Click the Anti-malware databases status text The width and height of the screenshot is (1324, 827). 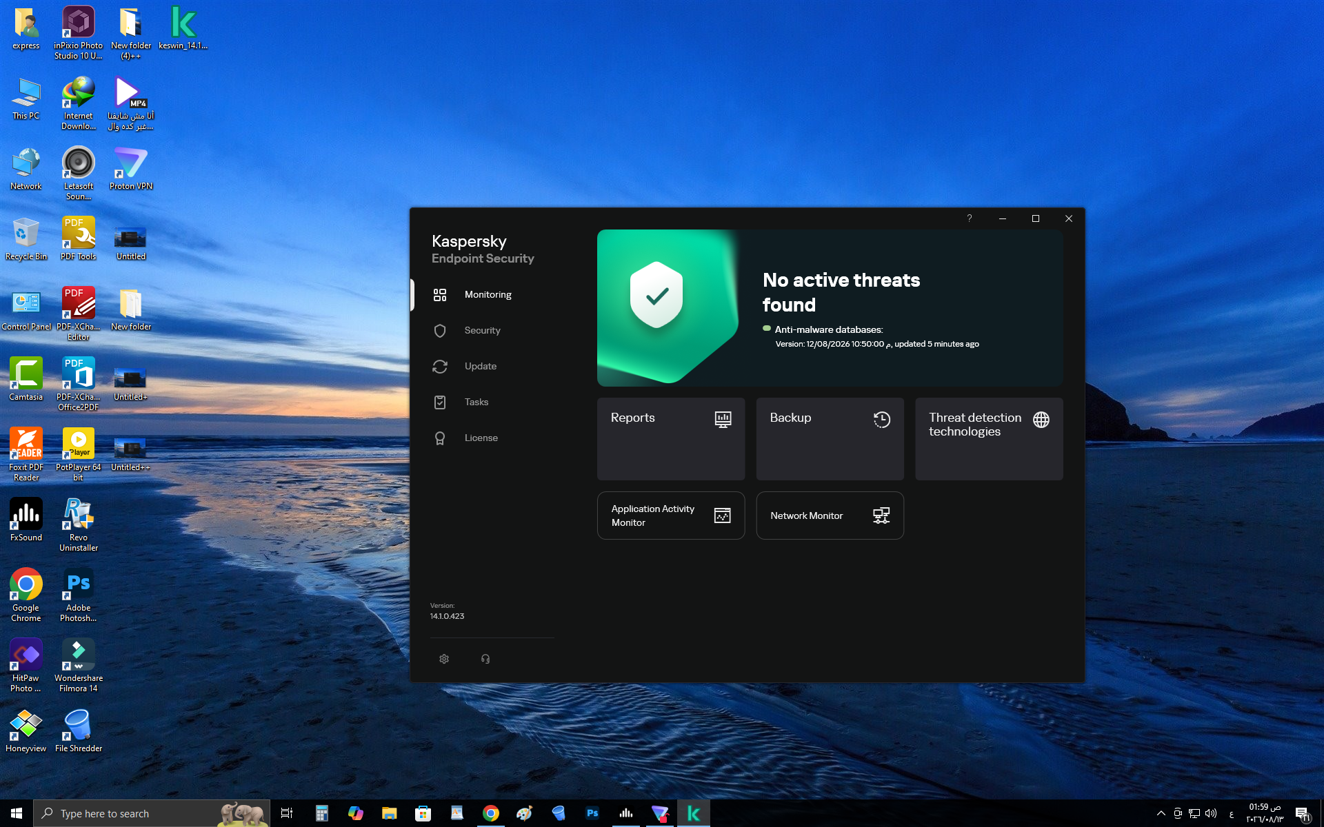pyautogui.click(x=828, y=330)
